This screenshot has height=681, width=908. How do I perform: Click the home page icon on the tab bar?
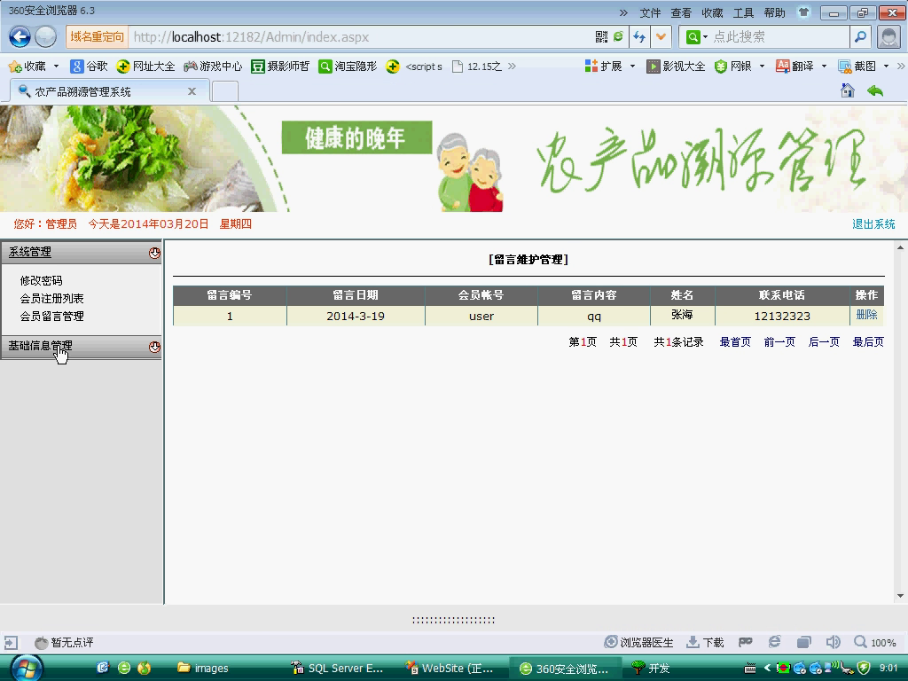point(847,90)
